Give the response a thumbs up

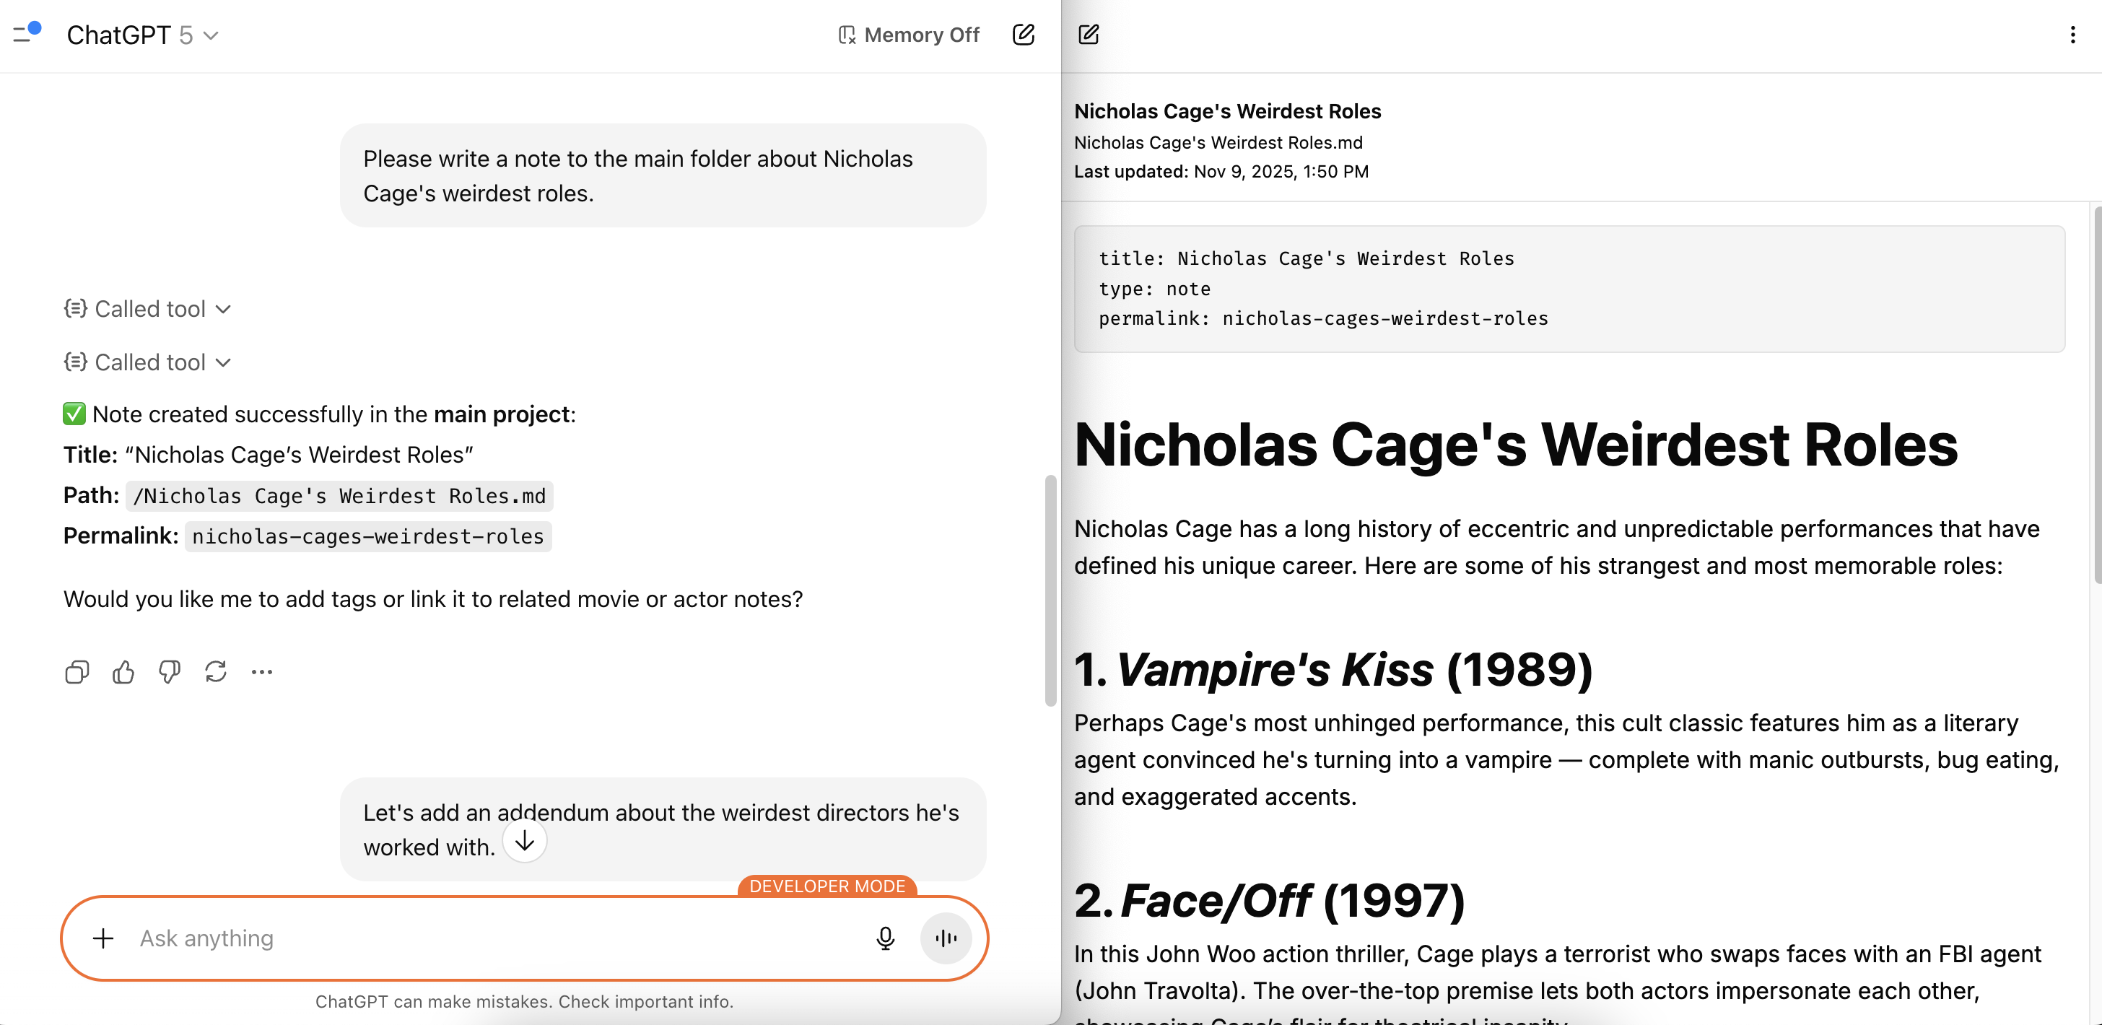tap(123, 673)
